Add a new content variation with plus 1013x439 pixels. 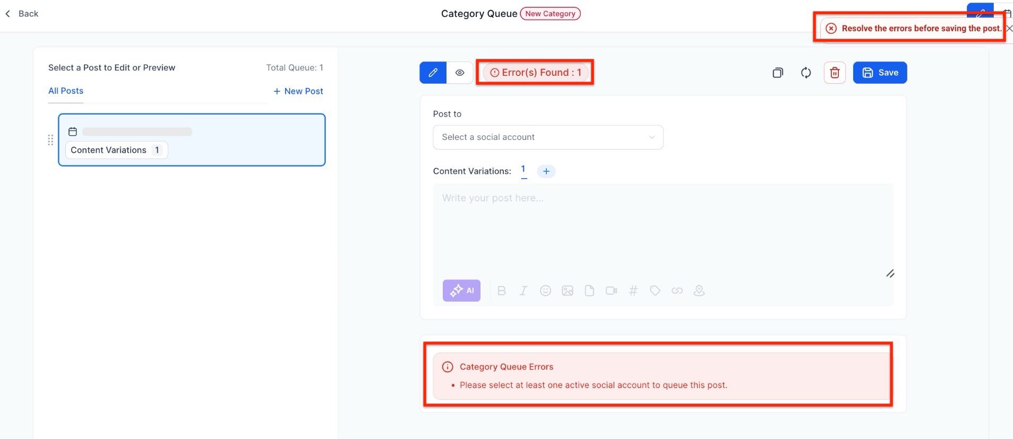[546, 171]
